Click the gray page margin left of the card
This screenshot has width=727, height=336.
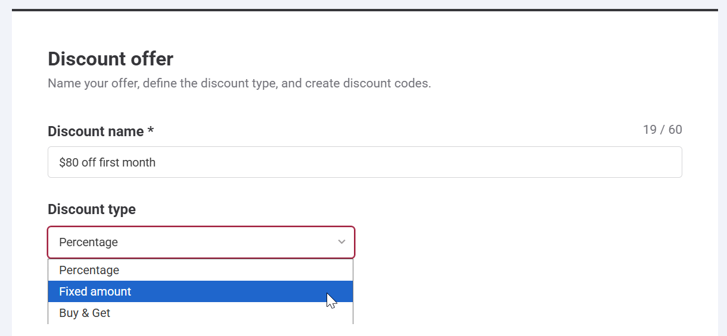[5, 178]
